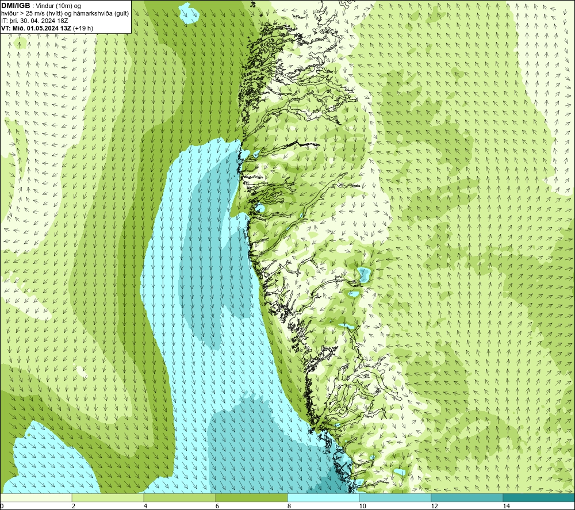
Task: Click the 12–14 m/s teal legend swatch
Action: pos(467,497)
